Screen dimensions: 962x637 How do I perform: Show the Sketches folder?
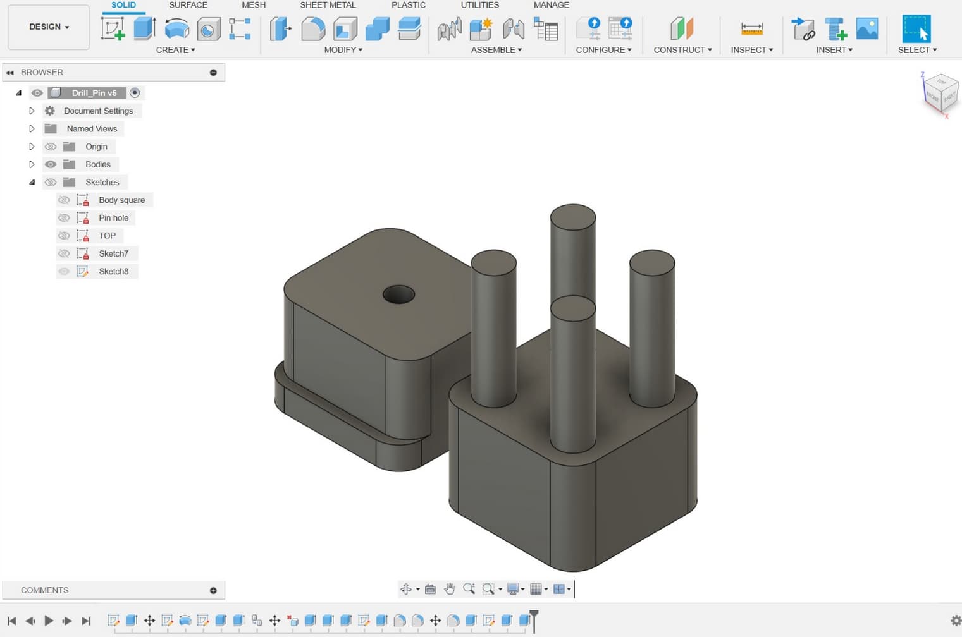51,182
